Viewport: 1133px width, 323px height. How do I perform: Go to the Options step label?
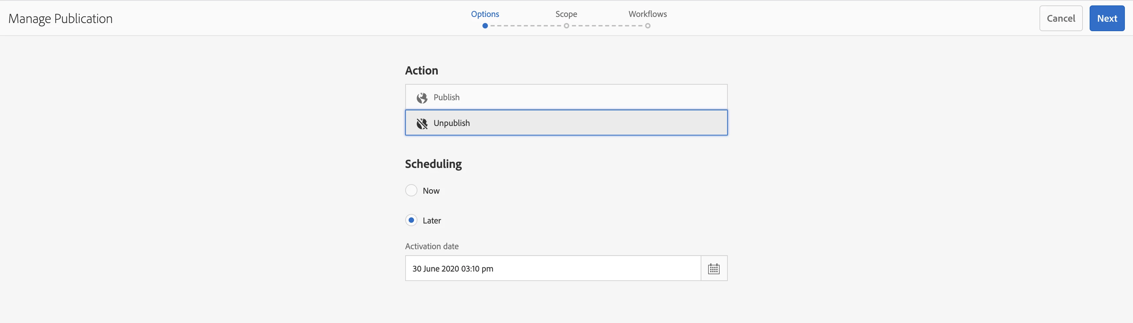[x=485, y=14]
